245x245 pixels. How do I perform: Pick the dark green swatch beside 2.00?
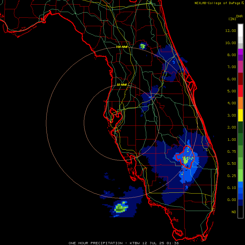pos(240,127)
